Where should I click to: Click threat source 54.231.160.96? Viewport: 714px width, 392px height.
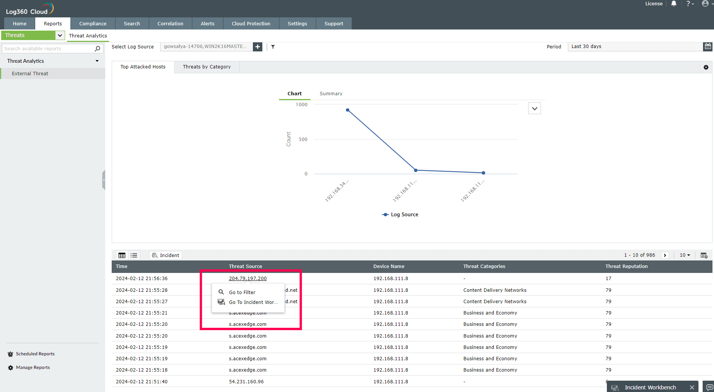pyautogui.click(x=246, y=382)
